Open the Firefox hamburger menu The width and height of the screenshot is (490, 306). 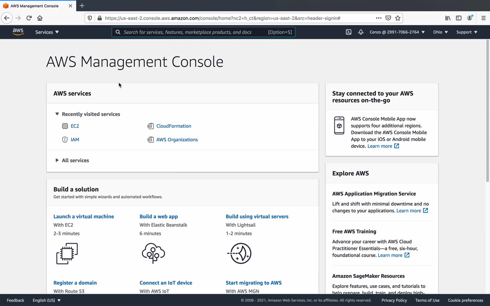pyautogui.click(x=483, y=18)
